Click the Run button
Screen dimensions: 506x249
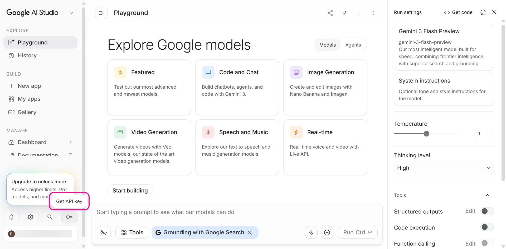[358, 232]
